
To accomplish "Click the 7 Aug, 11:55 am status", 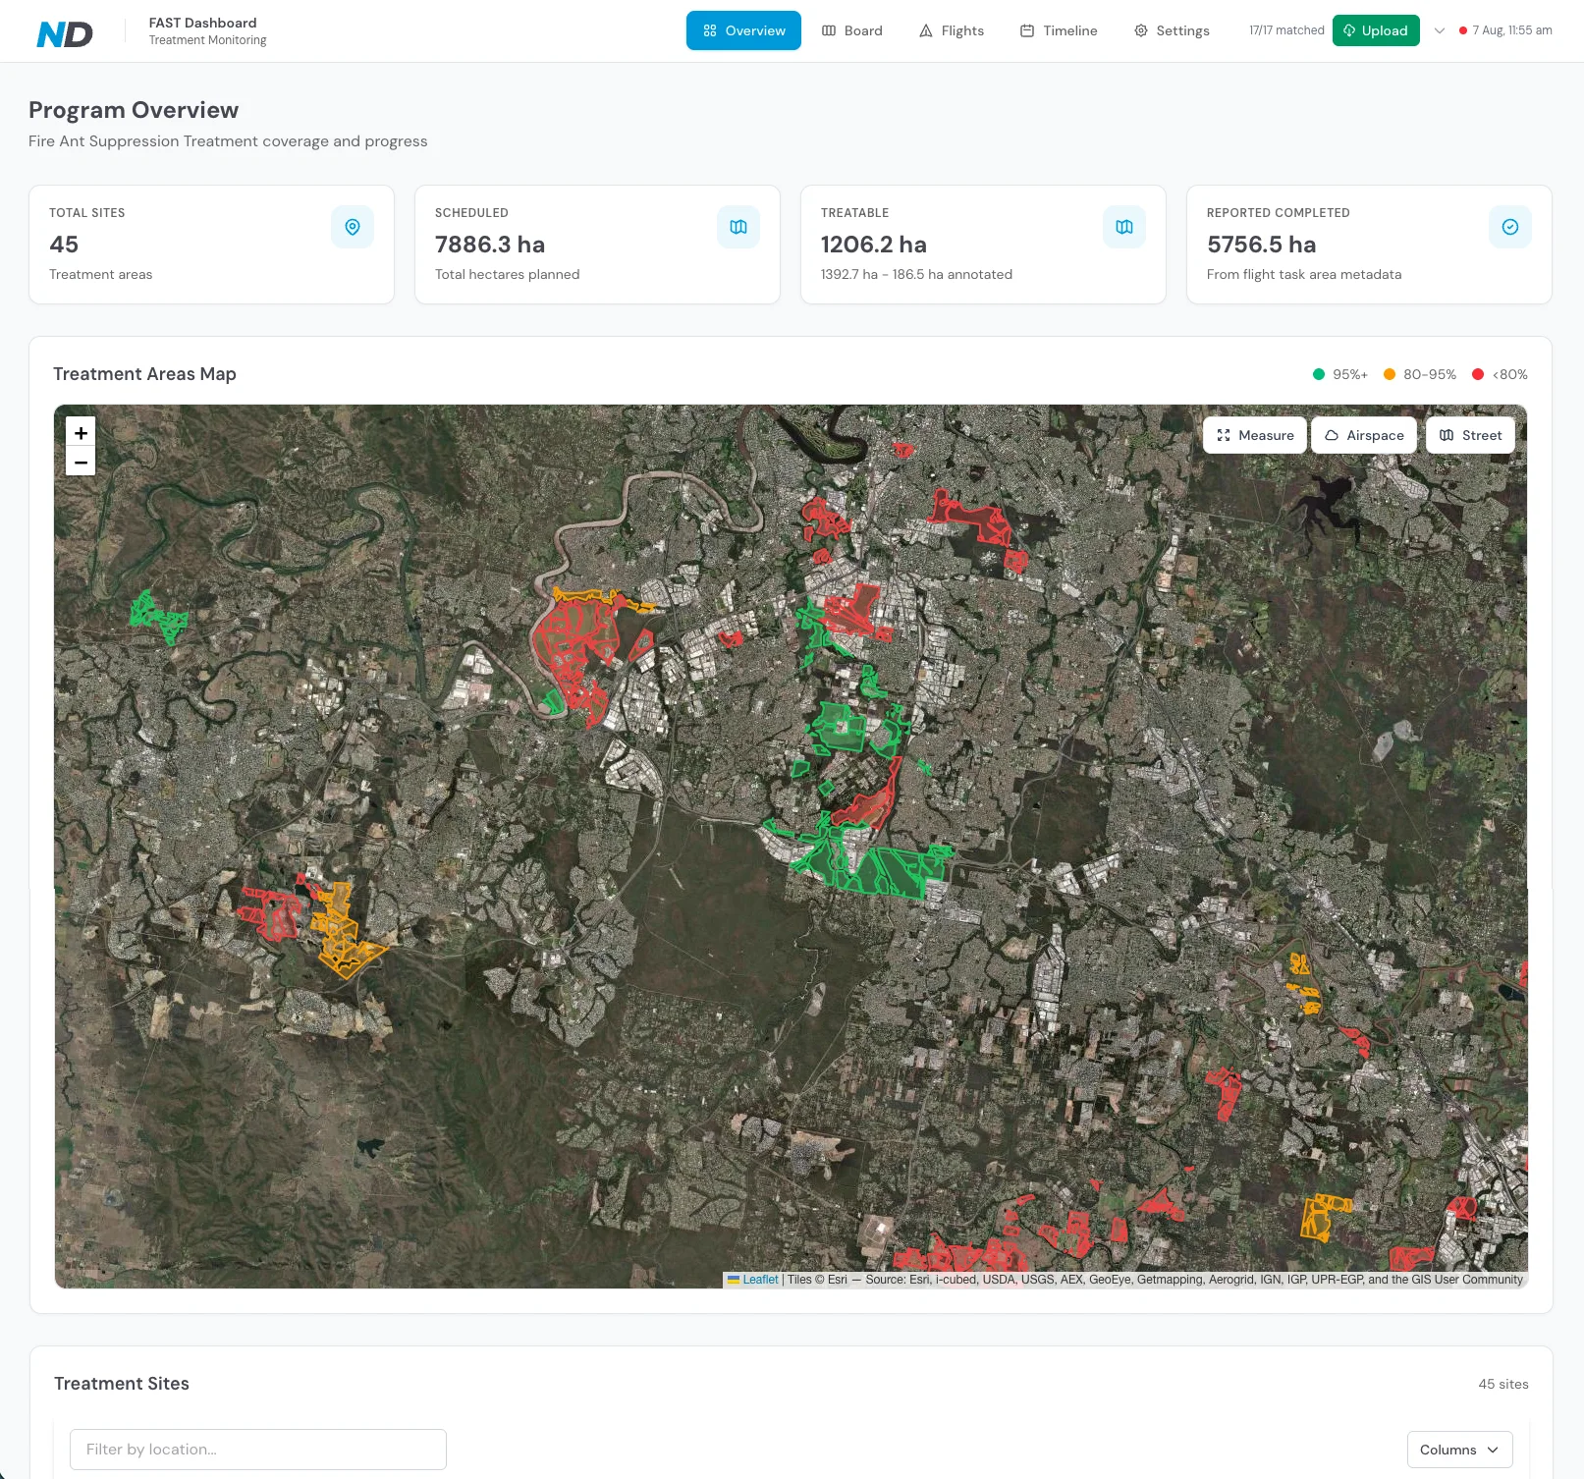I will (1505, 30).
